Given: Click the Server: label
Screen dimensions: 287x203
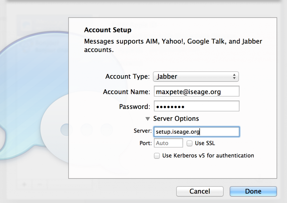Looking at the screenshot, I should pyautogui.click(x=143, y=131).
